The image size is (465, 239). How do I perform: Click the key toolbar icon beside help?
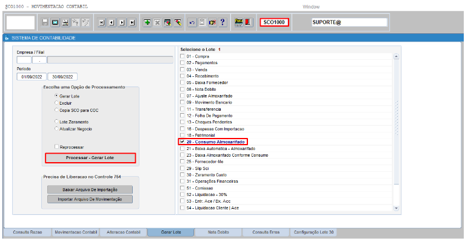click(x=212, y=22)
